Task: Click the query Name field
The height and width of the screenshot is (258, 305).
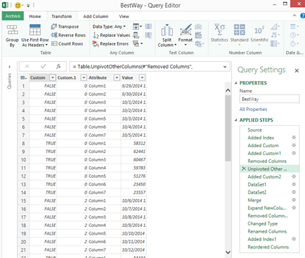Action: (269, 99)
